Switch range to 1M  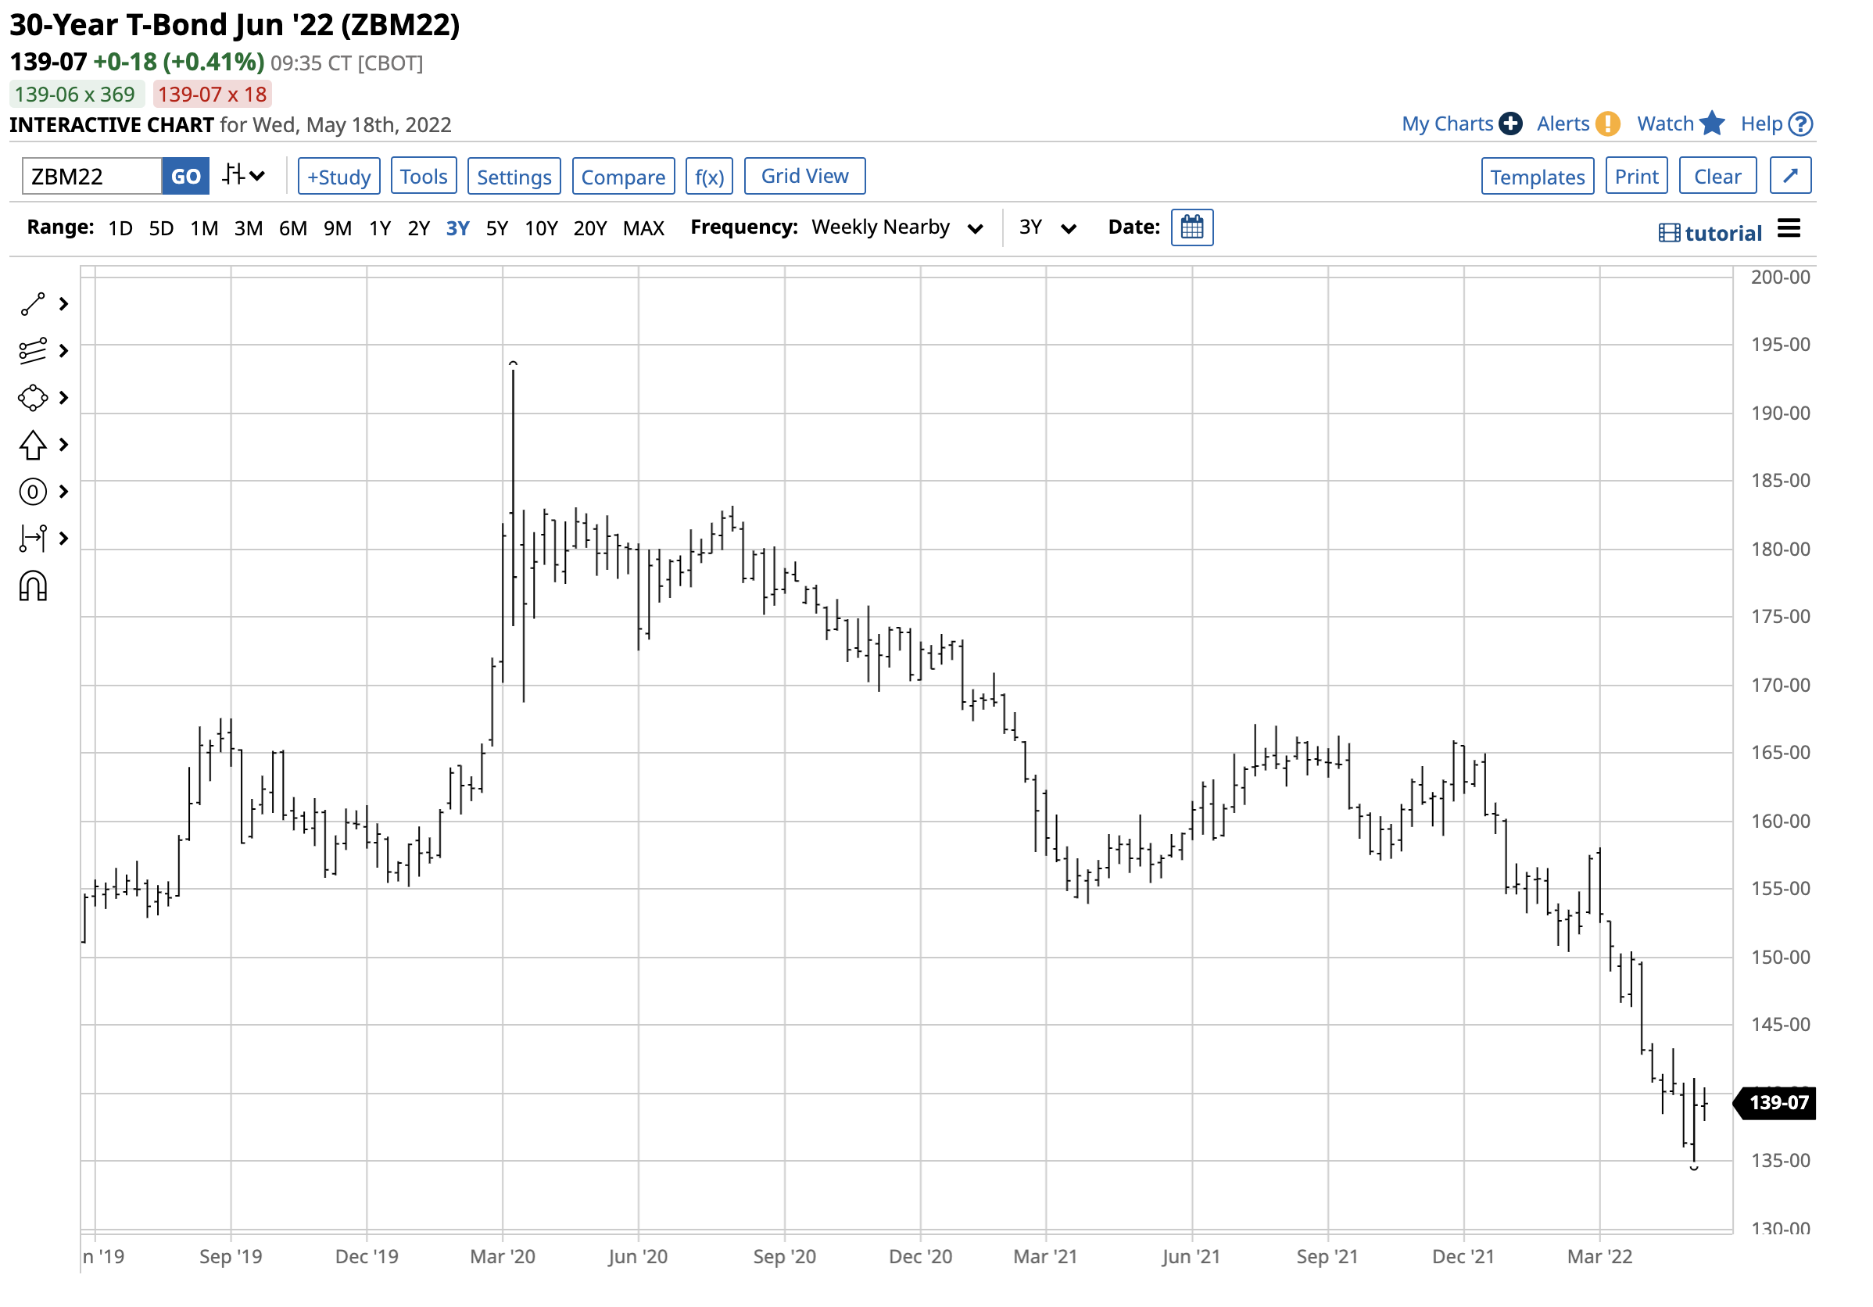[204, 228]
